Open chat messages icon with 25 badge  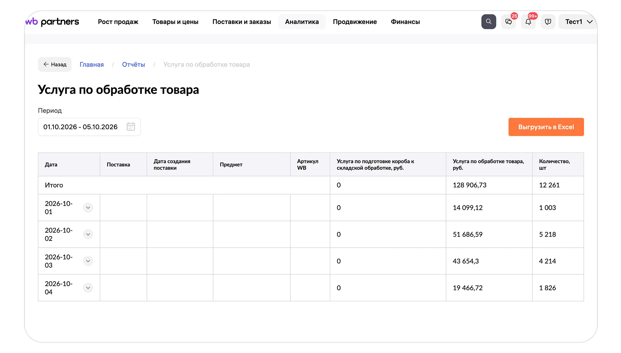509,22
